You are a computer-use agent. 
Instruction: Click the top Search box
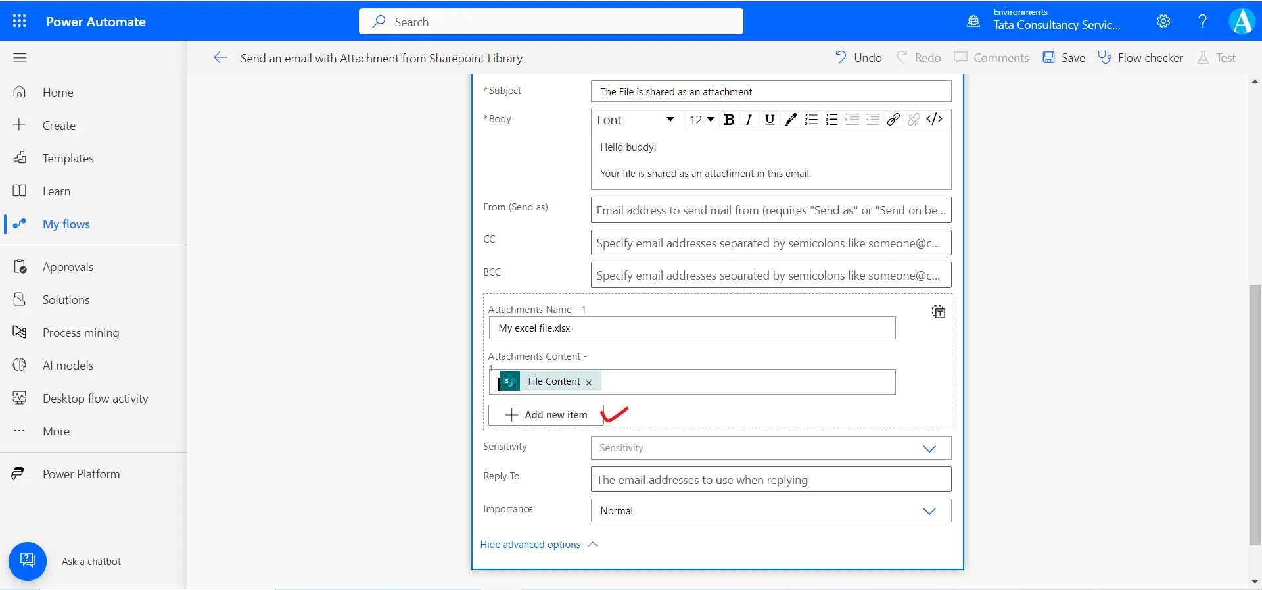pyautogui.click(x=551, y=21)
